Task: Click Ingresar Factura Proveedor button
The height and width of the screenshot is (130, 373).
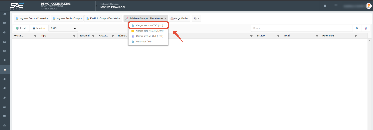Action: click(x=32, y=18)
